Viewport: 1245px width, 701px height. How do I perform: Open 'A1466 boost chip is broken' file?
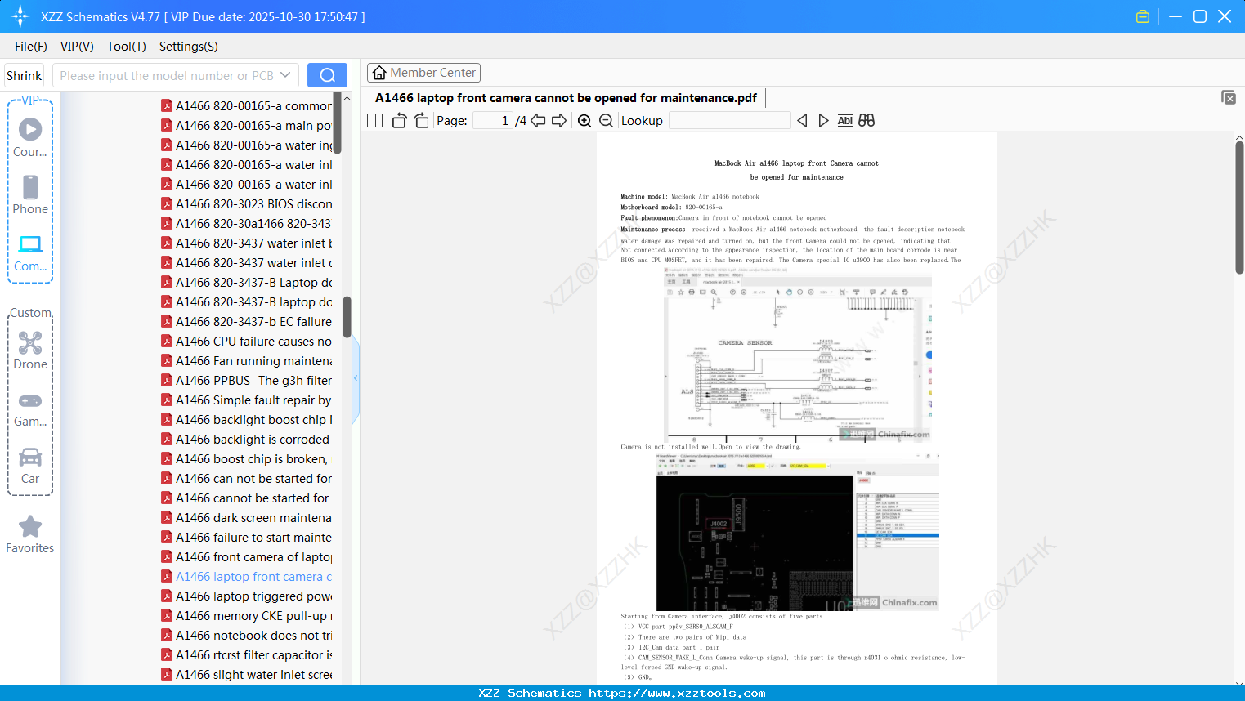tap(246, 459)
